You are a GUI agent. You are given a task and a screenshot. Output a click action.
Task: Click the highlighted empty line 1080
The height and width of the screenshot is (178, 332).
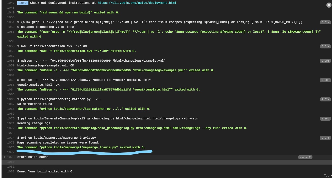[167, 162]
